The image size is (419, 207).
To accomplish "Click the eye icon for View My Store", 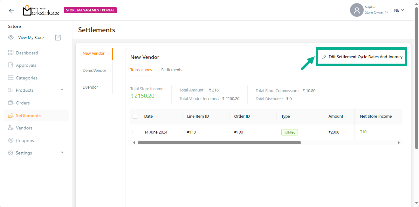I will click(11, 38).
